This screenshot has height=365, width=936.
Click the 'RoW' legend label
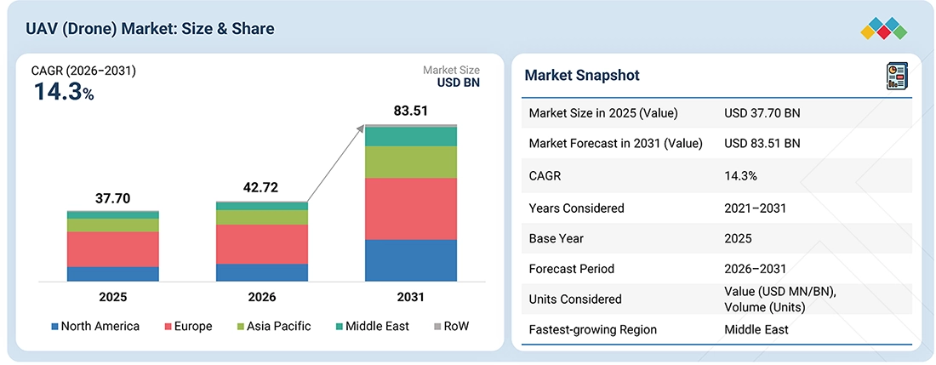pyautogui.click(x=456, y=326)
